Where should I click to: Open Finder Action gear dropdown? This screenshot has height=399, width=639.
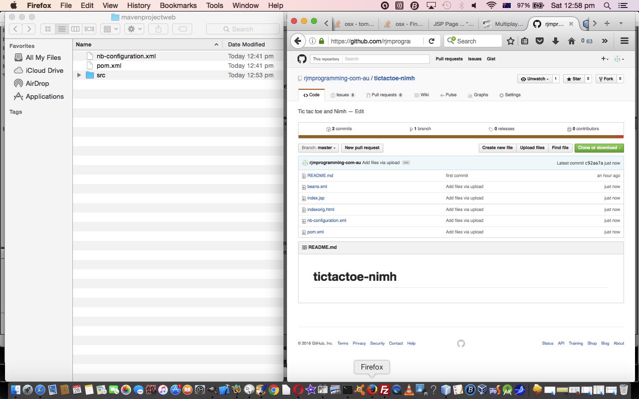coord(134,29)
